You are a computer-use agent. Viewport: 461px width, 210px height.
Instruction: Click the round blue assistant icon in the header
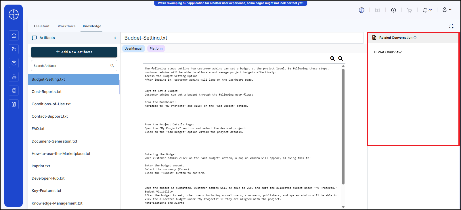coord(361,10)
